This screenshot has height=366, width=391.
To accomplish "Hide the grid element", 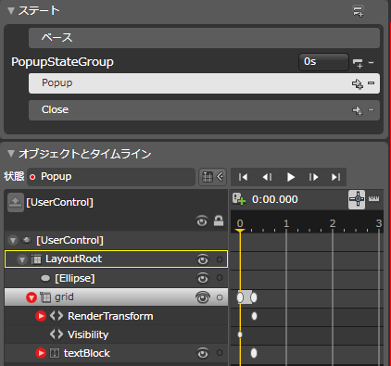I will tap(203, 297).
